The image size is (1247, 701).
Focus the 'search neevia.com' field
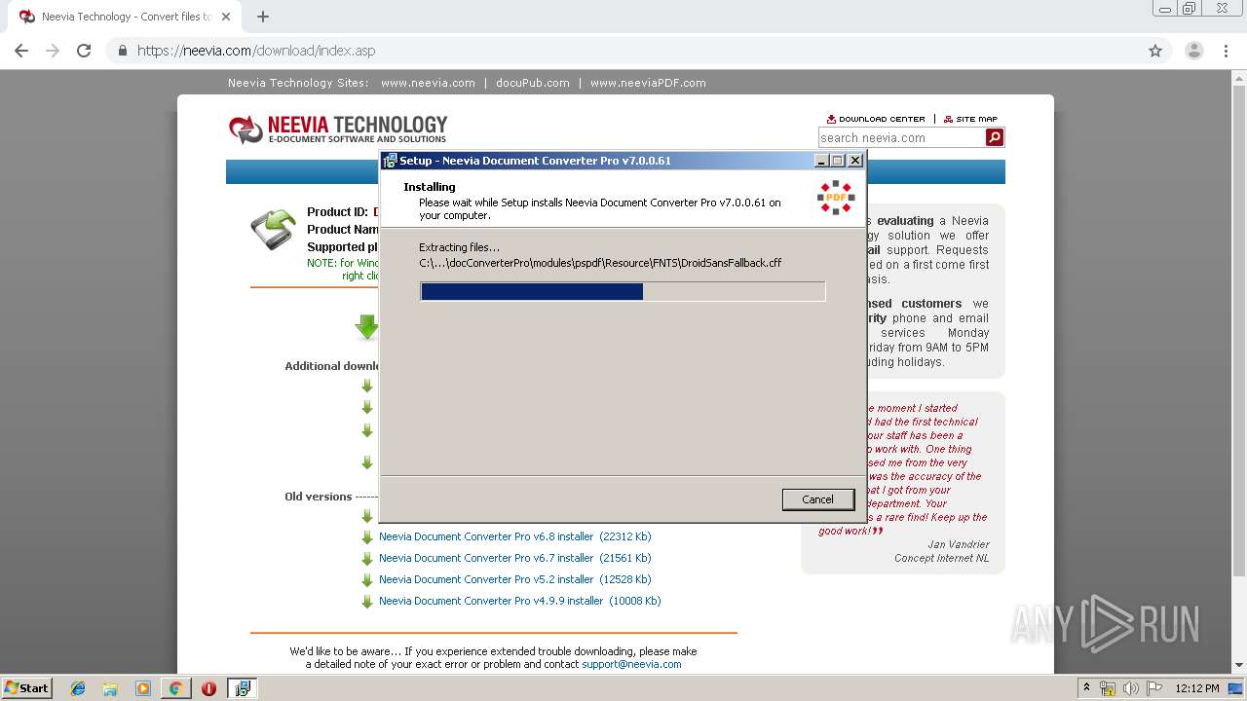pos(901,137)
